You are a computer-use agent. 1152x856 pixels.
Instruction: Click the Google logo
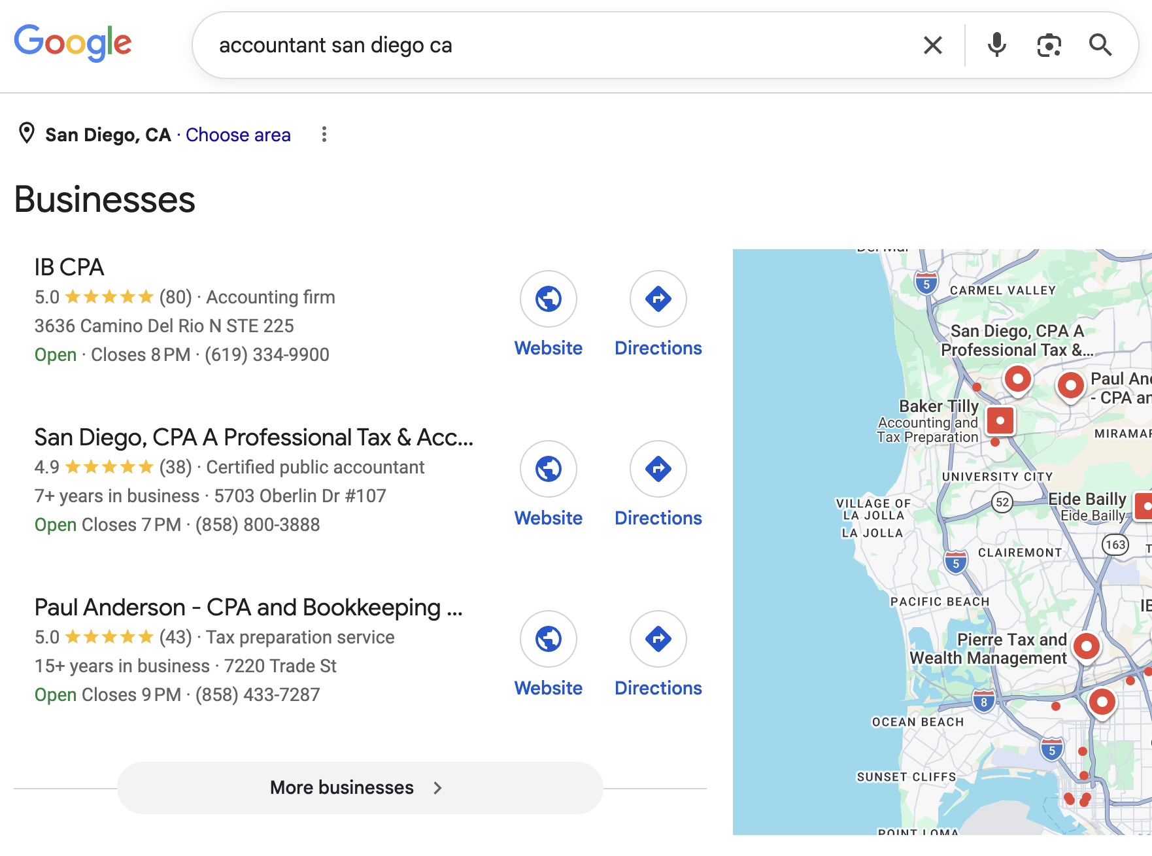[72, 42]
